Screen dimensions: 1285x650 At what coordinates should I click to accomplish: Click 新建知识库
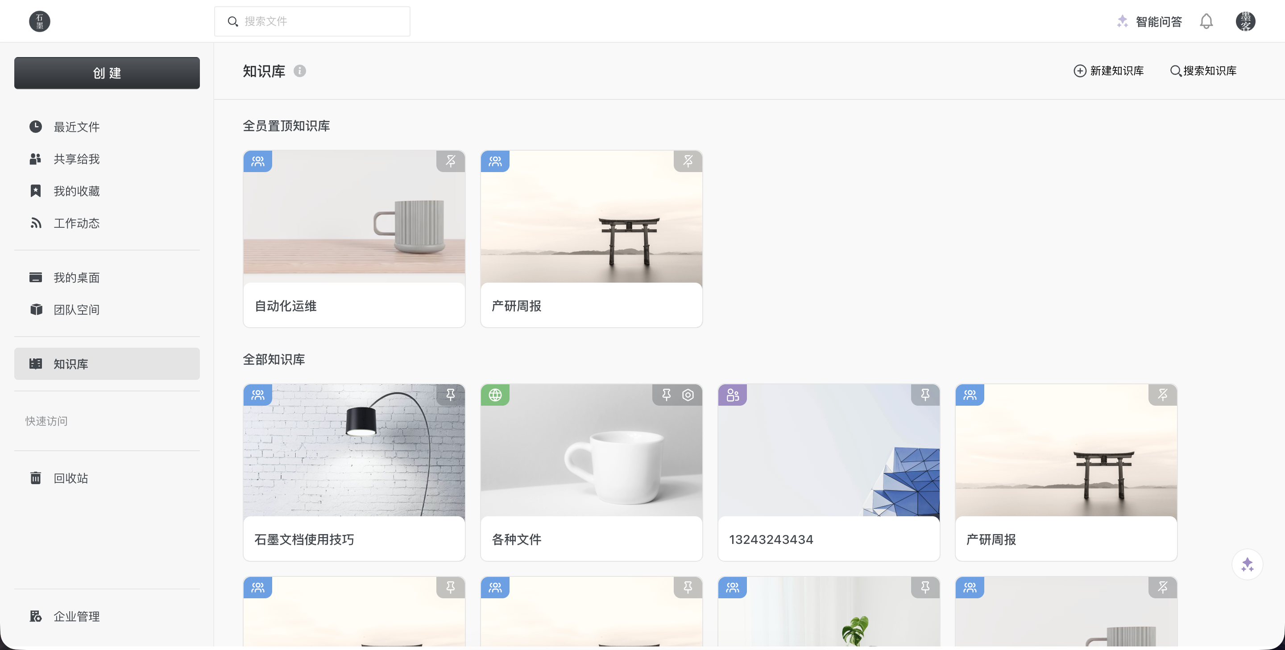click(1108, 71)
